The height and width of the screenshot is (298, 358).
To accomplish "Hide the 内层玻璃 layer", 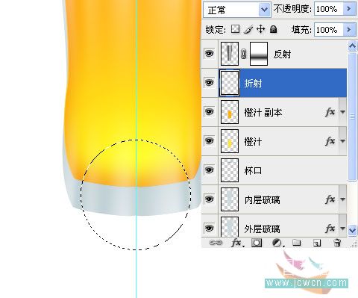I will coord(209,199).
